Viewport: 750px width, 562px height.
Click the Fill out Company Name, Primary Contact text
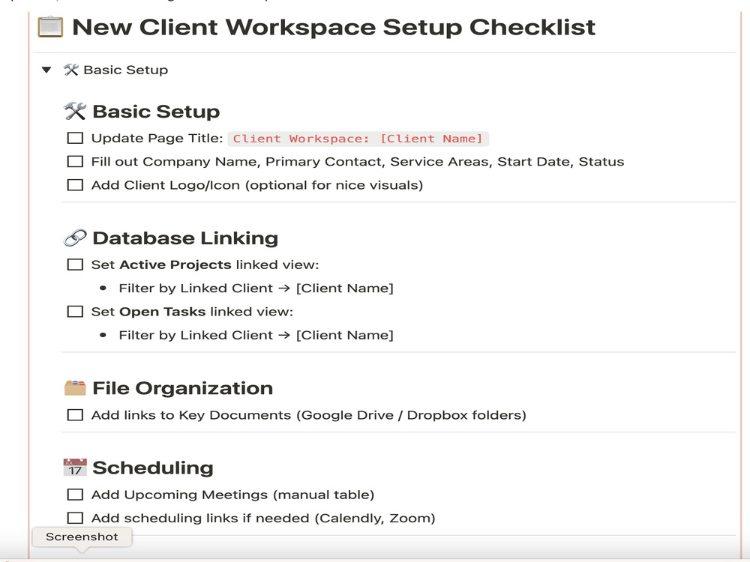(x=357, y=162)
